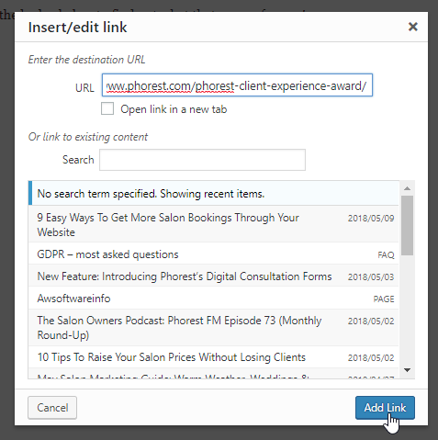
Task: Click the 2018/05/03 date entry
Action: (371, 276)
